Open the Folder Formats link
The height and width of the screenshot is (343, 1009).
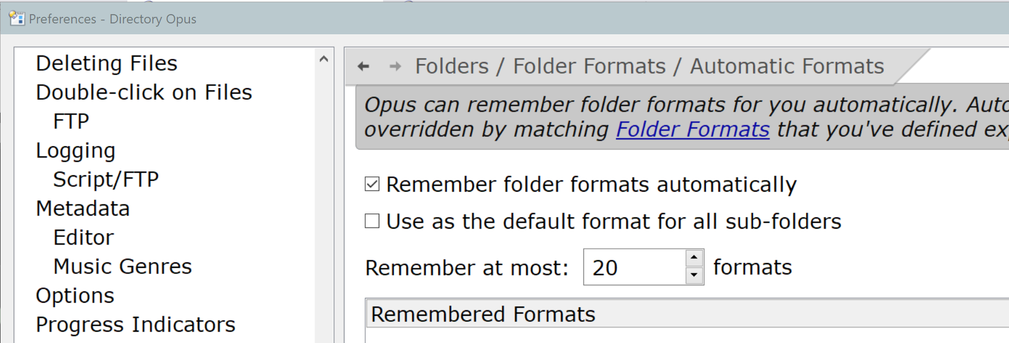pos(693,130)
